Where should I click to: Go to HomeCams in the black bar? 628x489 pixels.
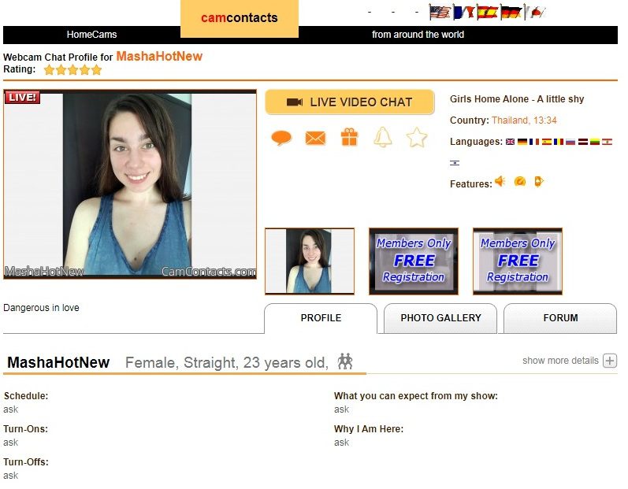(91, 35)
